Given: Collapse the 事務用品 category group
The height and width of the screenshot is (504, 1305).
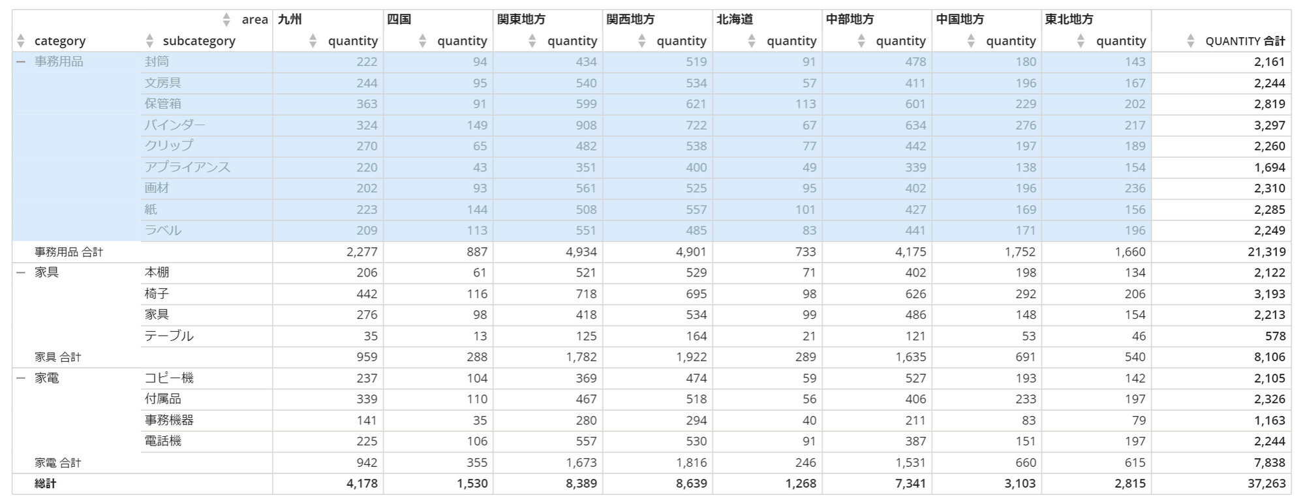Looking at the screenshot, I should tap(21, 62).
